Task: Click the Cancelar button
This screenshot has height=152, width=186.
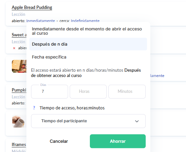Action: point(59,141)
